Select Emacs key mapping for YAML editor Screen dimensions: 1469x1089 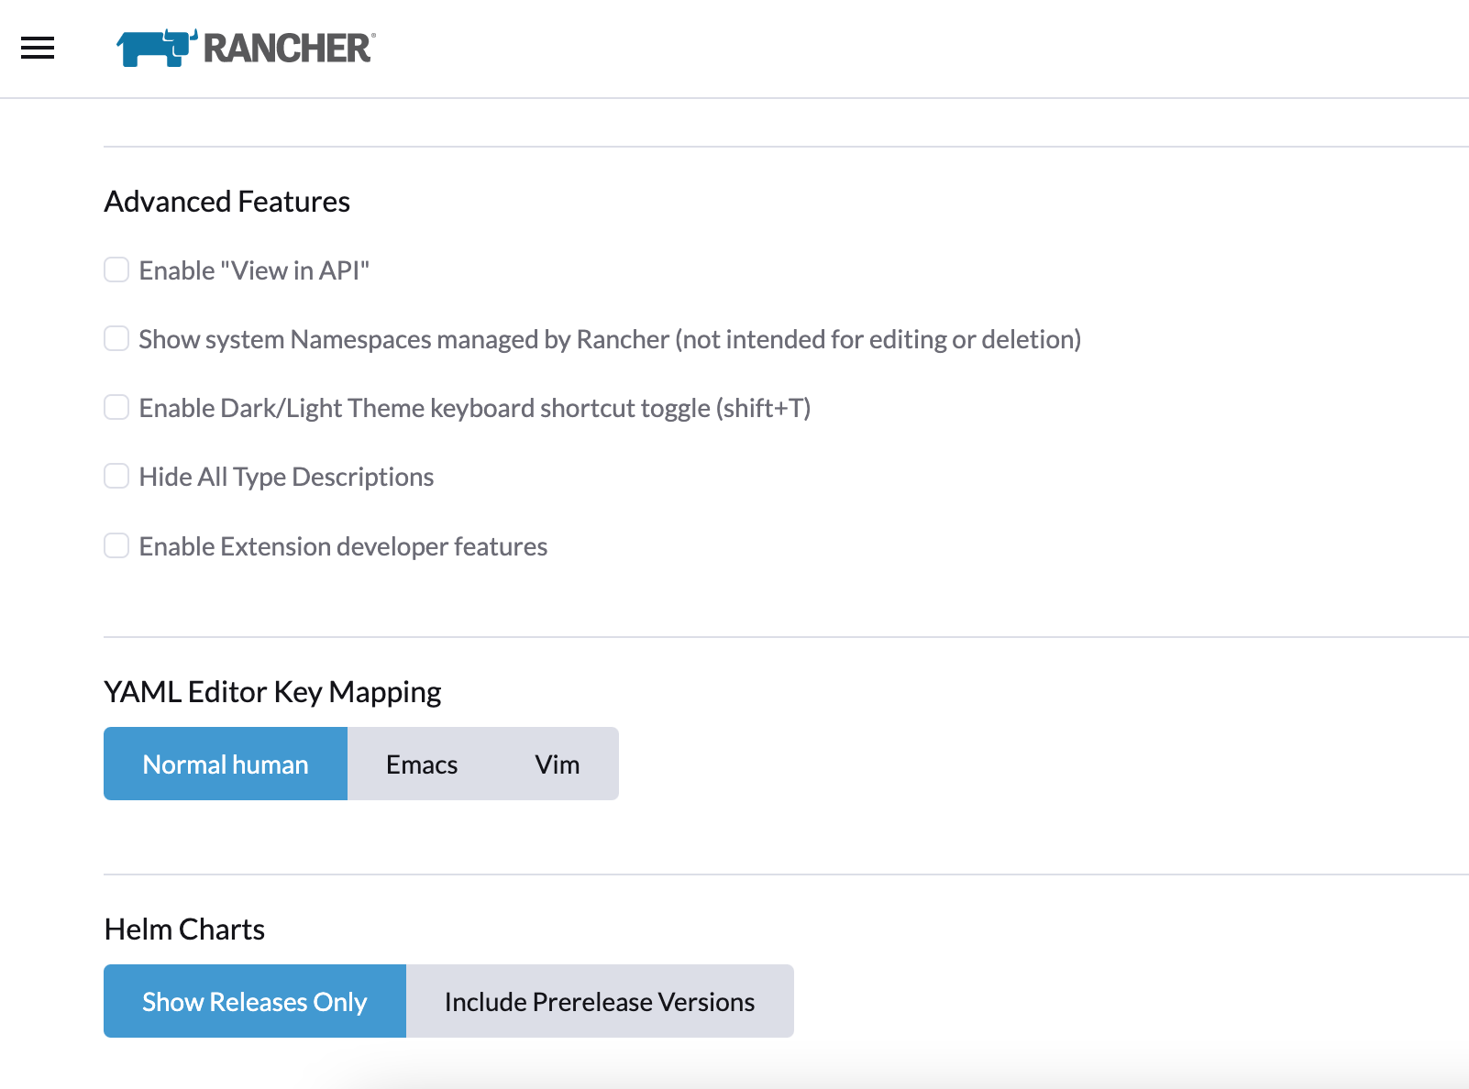click(x=421, y=764)
